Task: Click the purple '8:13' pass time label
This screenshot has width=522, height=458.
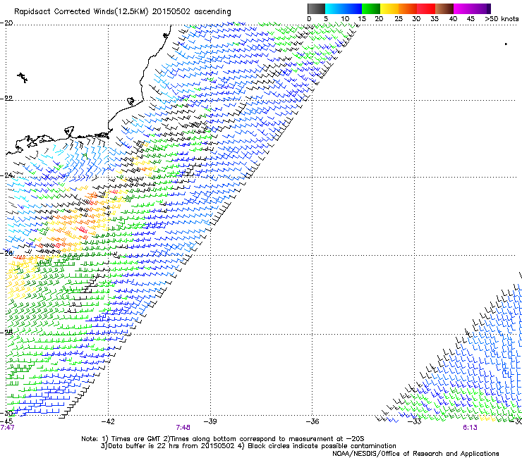Action: [470, 428]
